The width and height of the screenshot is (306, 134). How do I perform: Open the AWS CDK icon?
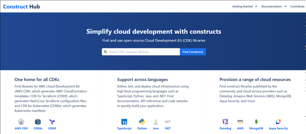(21, 122)
